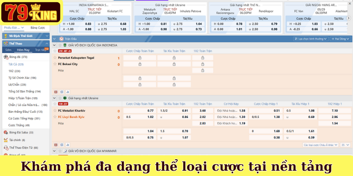The image size is (353, 176).
Task: Select Lẻ/Chẵn (226) market
Action: pyautogui.click(x=17, y=84)
